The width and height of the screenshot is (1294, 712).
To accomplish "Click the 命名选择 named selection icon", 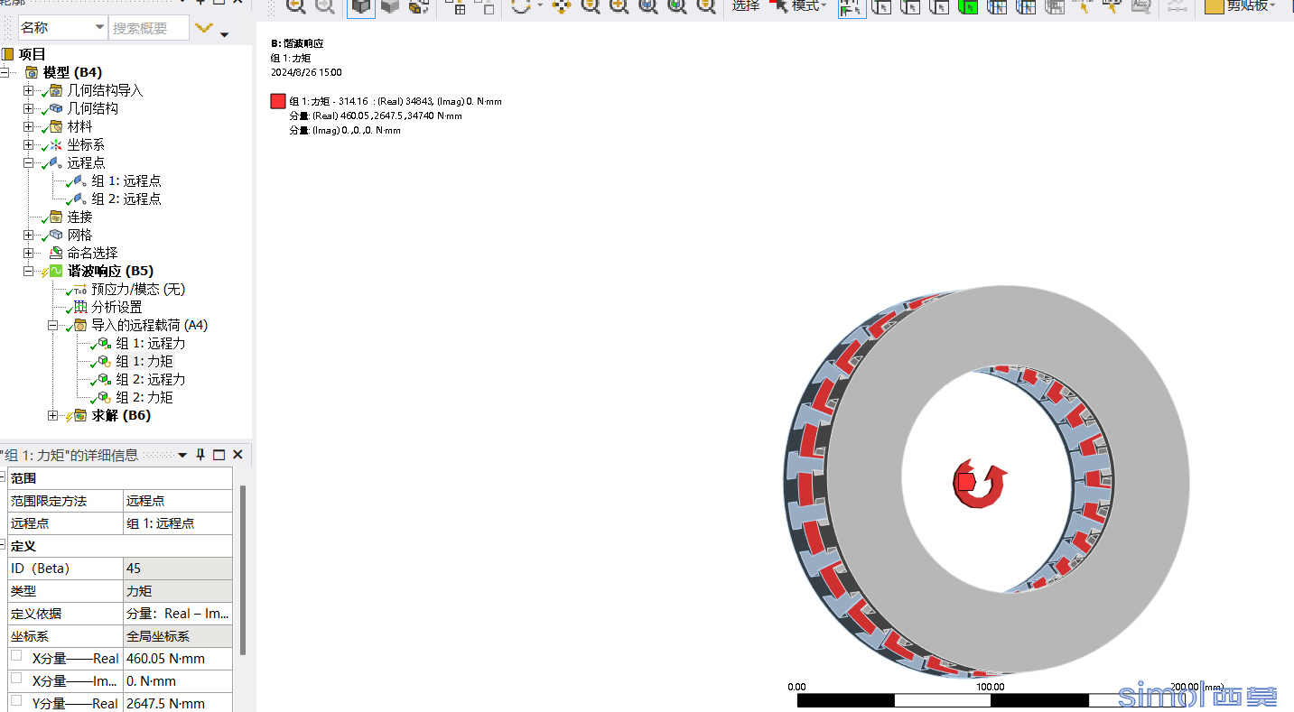I will coord(56,253).
